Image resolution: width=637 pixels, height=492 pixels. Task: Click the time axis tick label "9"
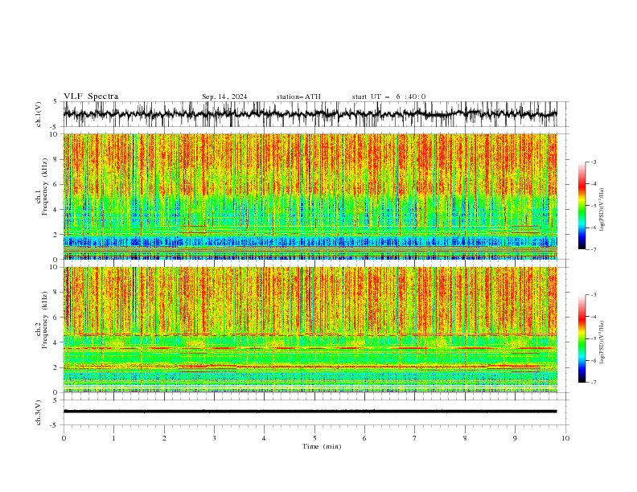tap(515, 438)
